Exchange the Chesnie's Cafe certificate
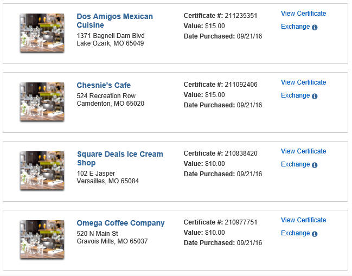Image resolution: width=352 pixels, height=276 pixels. pos(296,95)
